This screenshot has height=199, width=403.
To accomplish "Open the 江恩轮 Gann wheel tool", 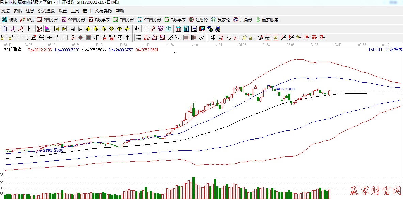I will (x=198, y=20).
